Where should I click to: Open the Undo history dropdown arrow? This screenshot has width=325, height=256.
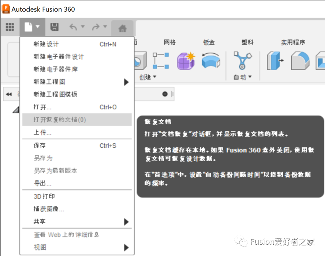(x=83, y=26)
